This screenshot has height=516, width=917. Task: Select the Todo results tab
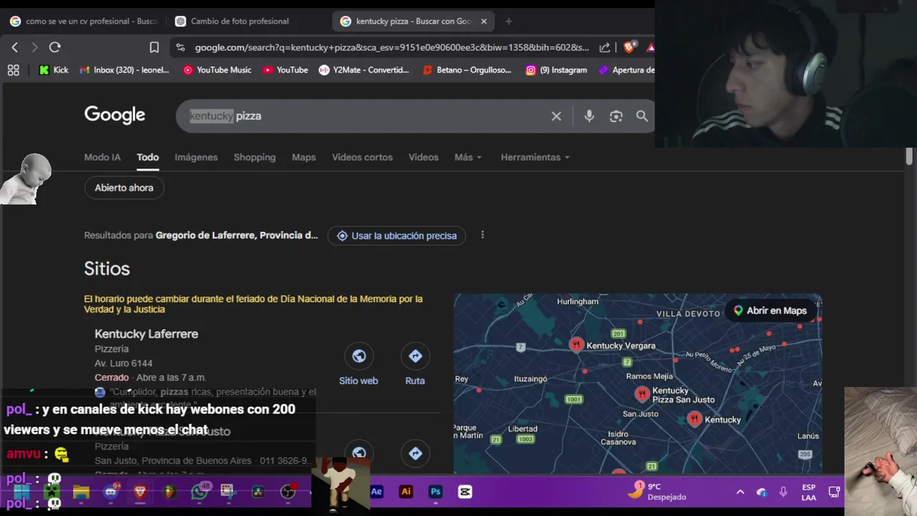(148, 158)
